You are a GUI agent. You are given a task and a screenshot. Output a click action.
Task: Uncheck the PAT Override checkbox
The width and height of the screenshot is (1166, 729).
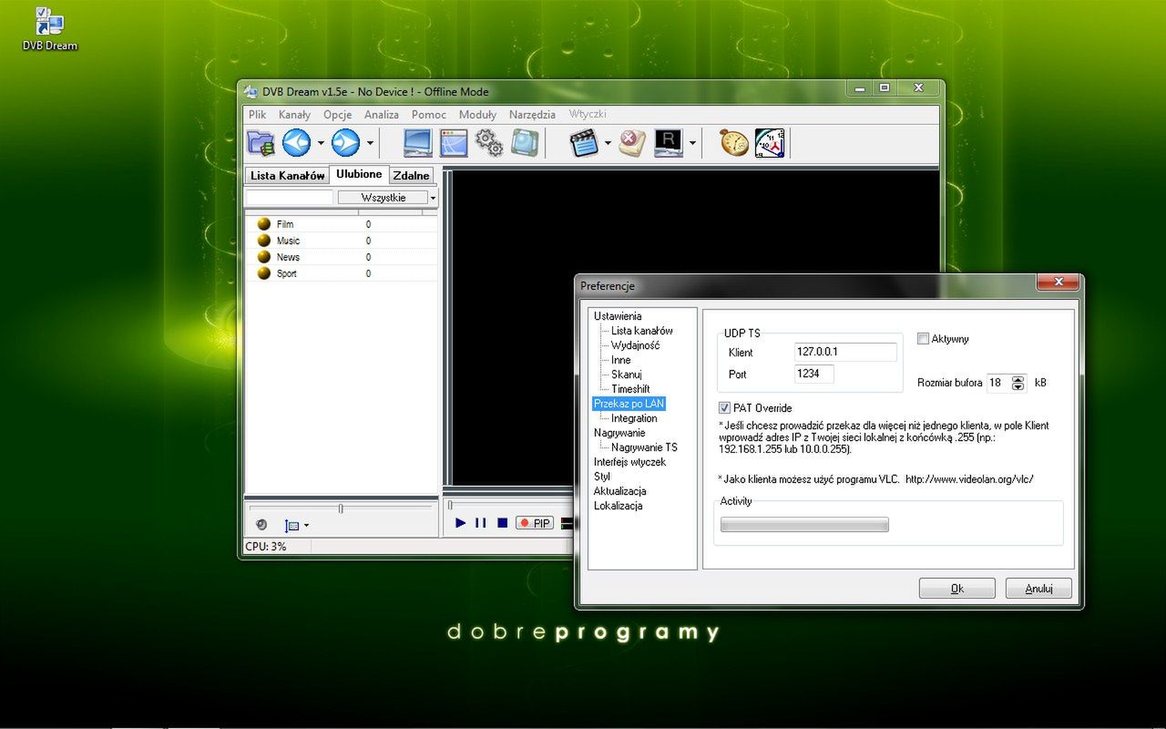coord(724,408)
